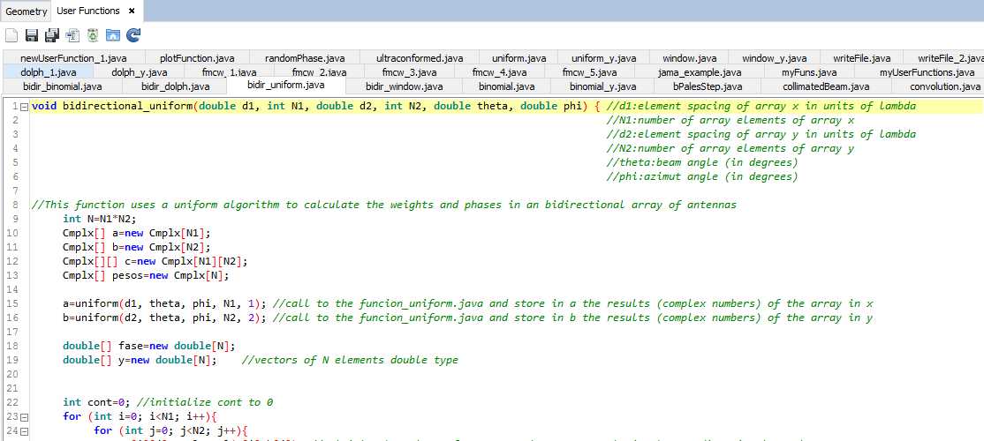The height and width of the screenshot is (441, 984).
Task: Collapse the for loop fold at line 23
Action: pos(24,416)
